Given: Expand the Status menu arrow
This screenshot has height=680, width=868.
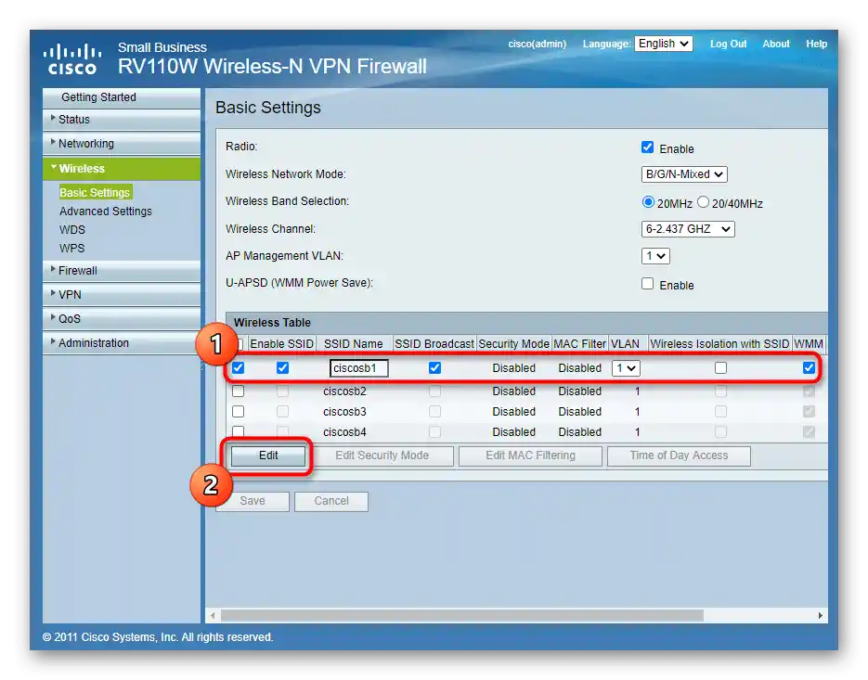Looking at the screenshot, I should (53, 118).
